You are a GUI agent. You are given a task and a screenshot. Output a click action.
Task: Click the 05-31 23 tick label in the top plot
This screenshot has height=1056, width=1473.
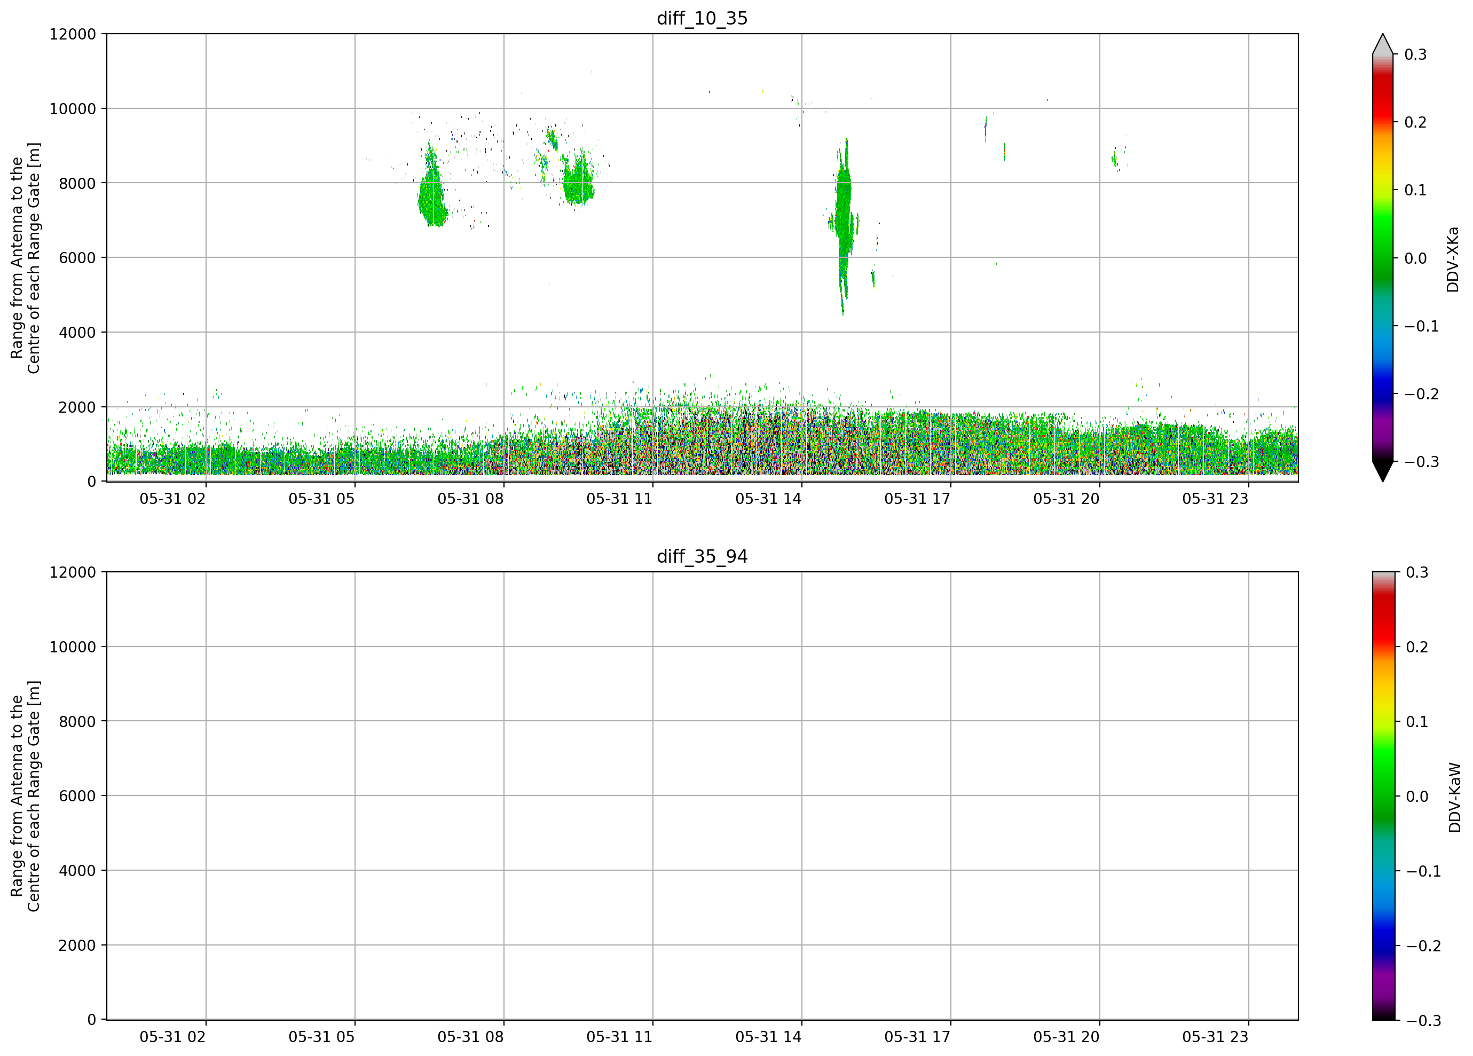point(1215,499)
